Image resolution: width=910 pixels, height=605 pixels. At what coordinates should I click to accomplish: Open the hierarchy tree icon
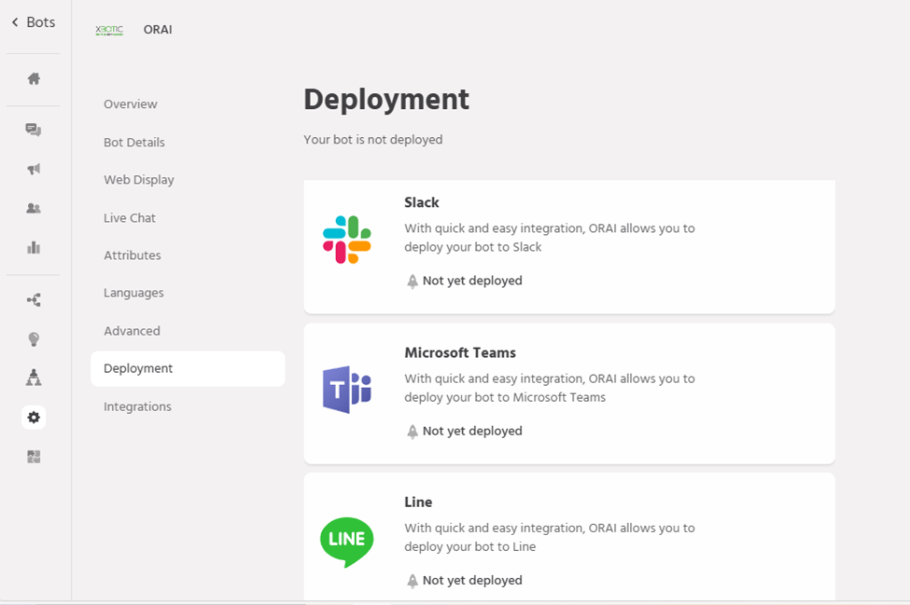34,378
